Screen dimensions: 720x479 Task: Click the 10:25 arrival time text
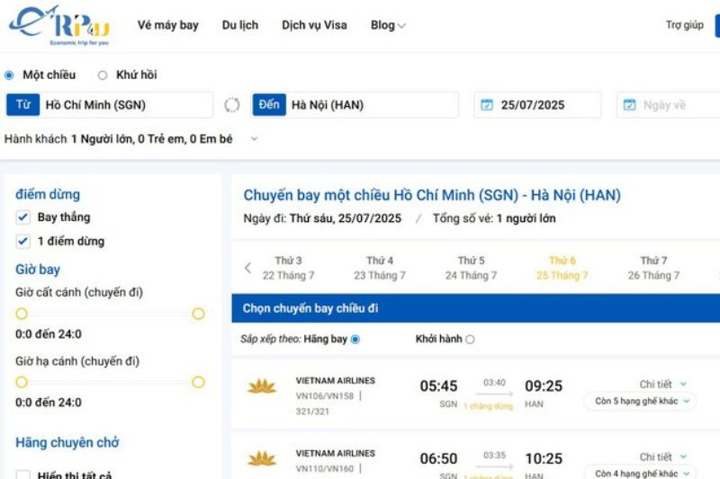pos(544,458)
